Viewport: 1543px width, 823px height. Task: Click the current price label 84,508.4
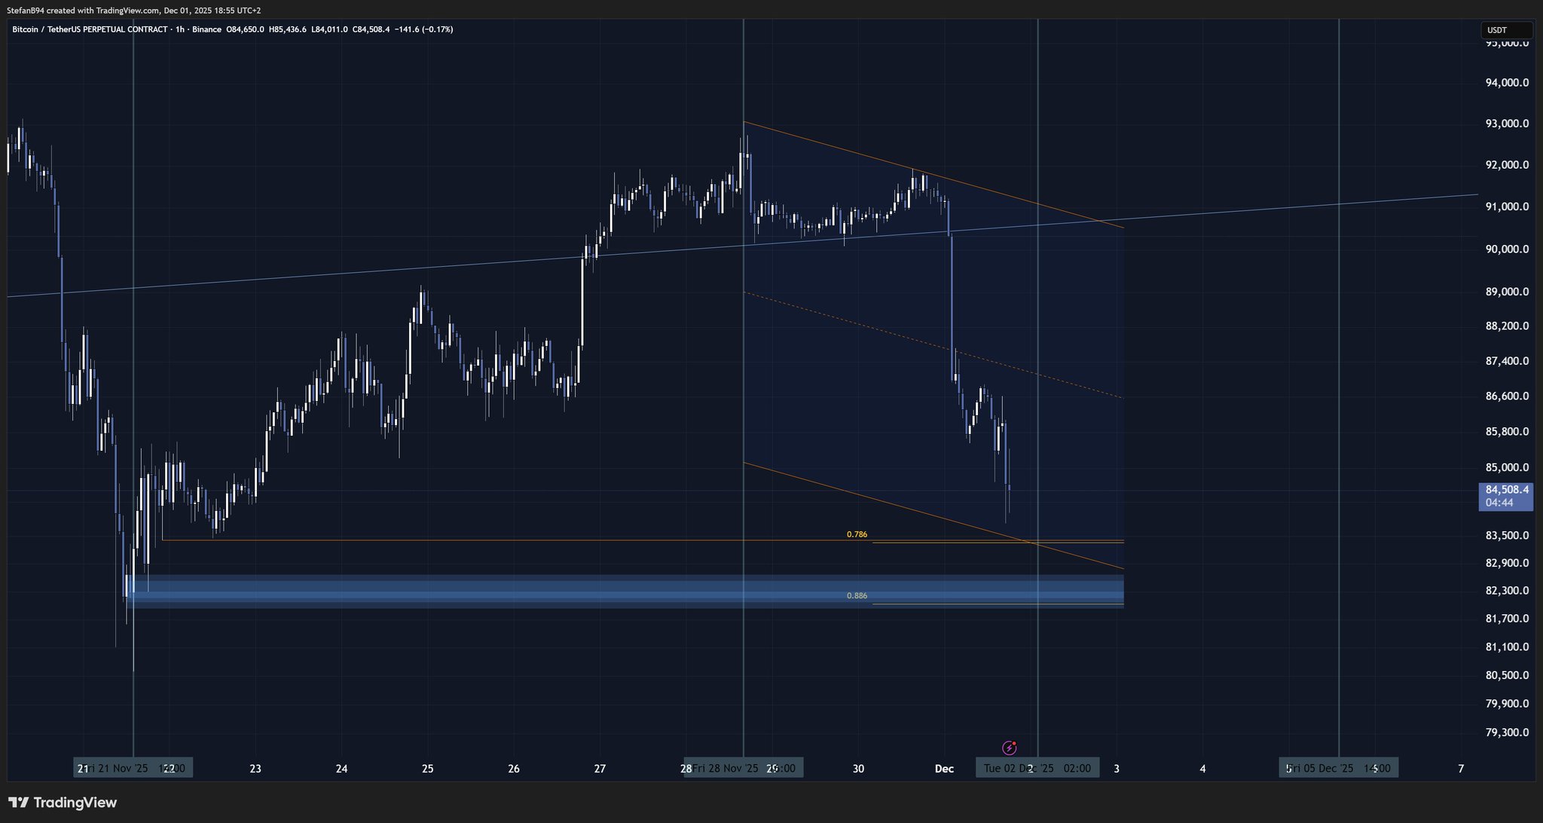click(1506, 490)
